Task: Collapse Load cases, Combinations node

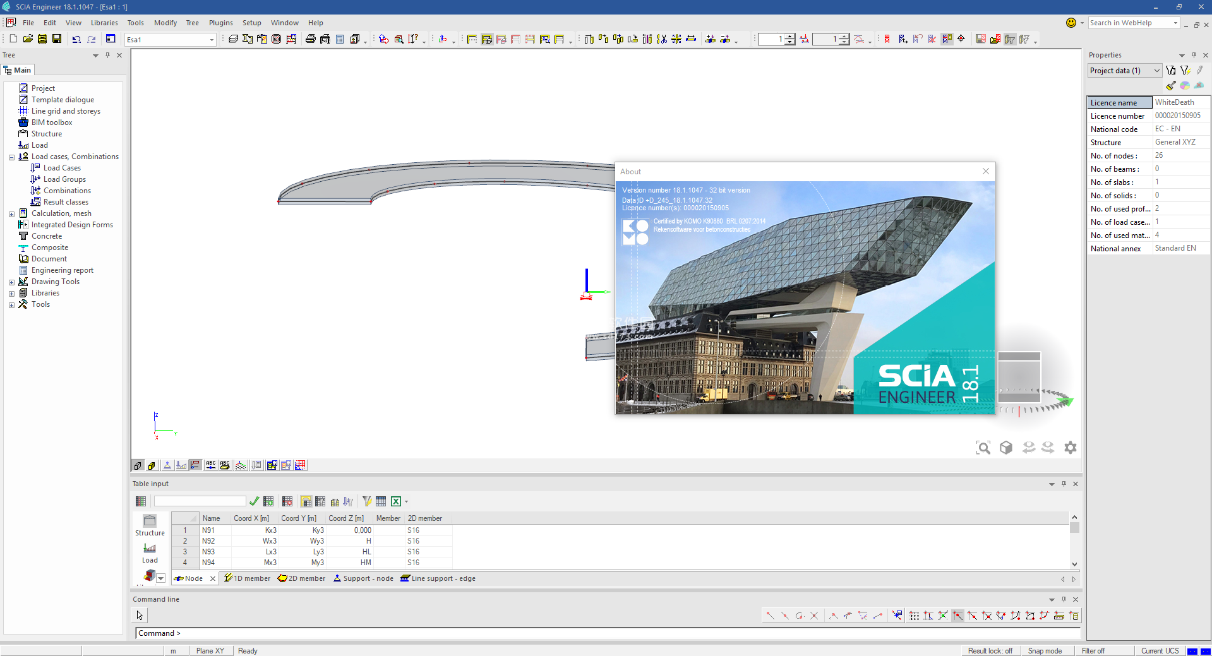Action: coord(11,157)
